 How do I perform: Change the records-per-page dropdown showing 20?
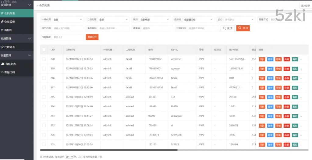coord(69,157)
